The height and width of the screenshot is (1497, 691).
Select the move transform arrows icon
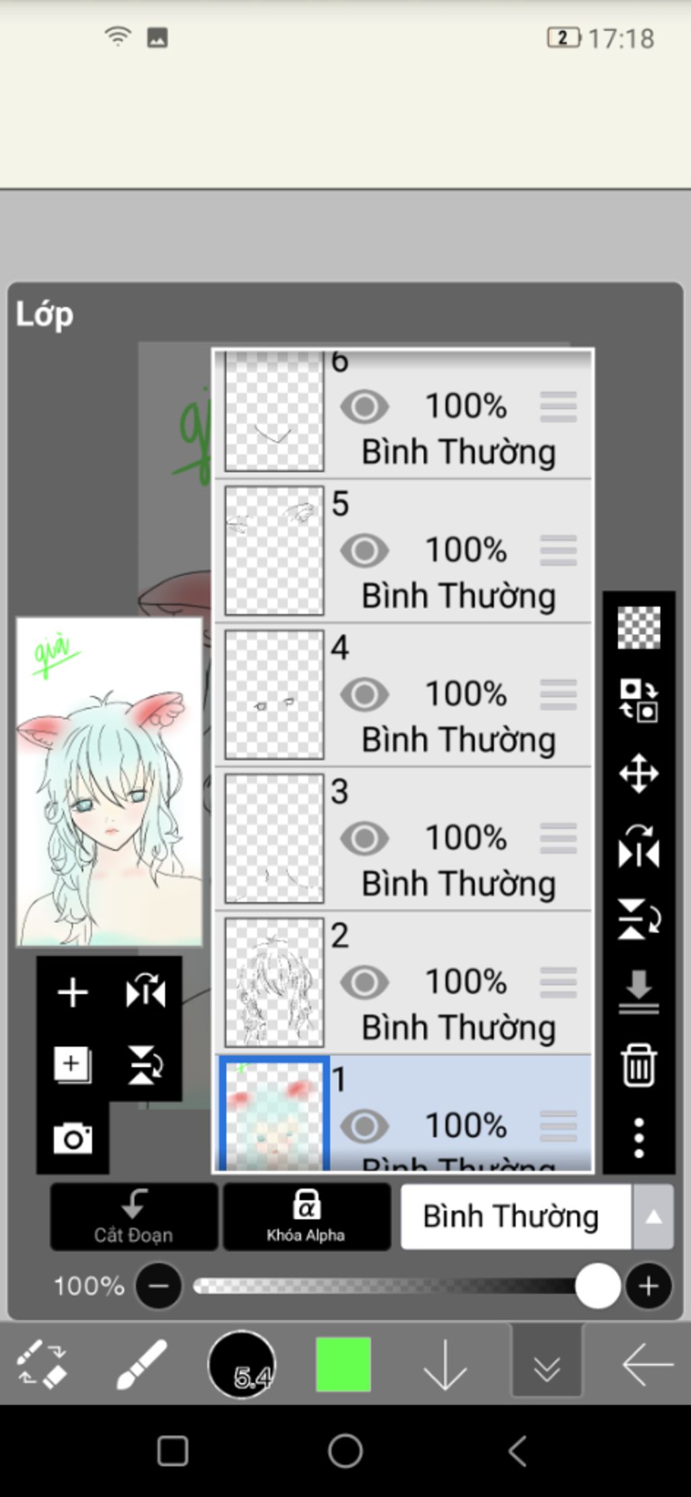[x=638, y=773]
